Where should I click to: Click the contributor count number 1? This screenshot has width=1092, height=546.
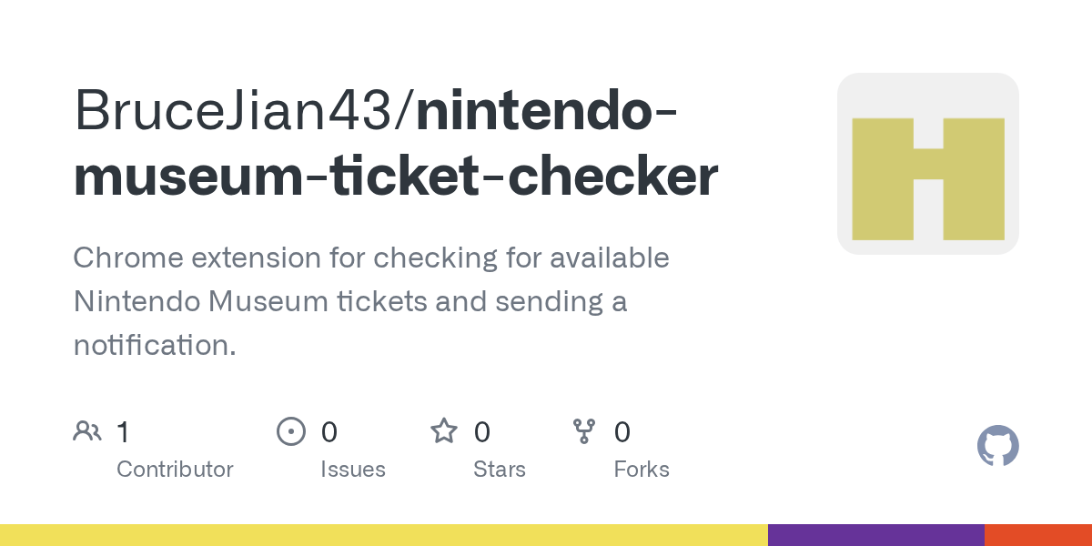(x=124, y=432)
